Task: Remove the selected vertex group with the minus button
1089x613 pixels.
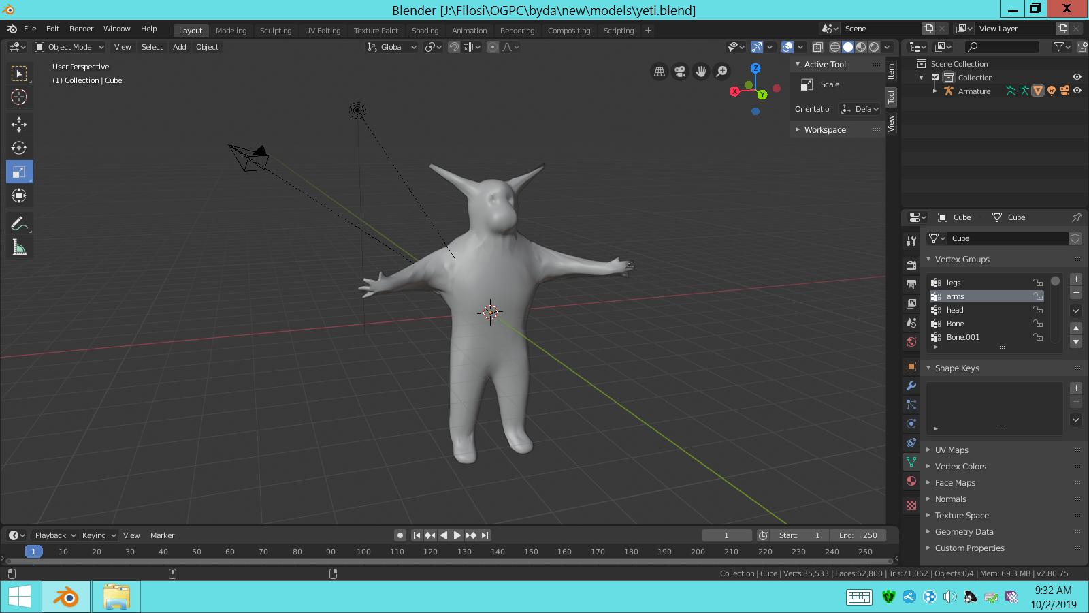Action: coord(1076,293)
